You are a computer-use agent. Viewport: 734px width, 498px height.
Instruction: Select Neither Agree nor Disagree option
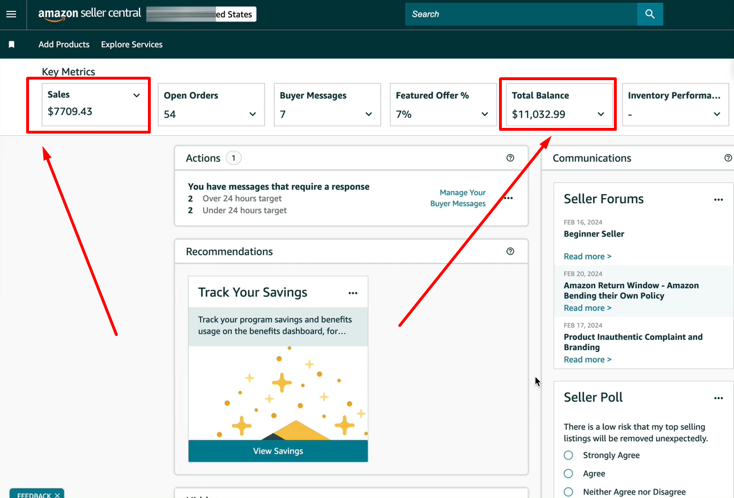pyautogui.click(x=568, y=492)
